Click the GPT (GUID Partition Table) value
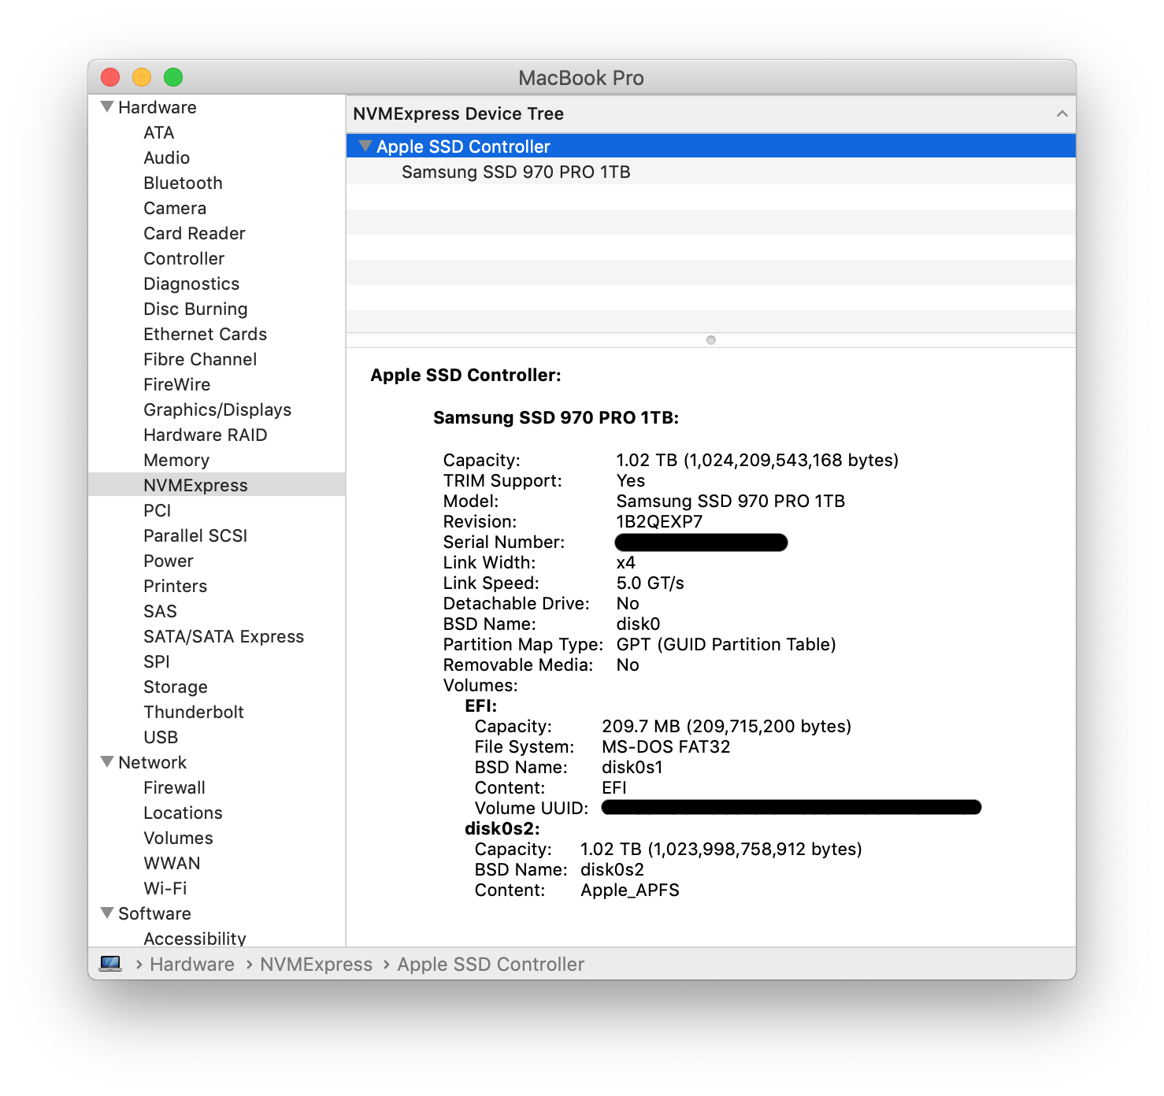1164x1096 pixels. pos(726,644)
